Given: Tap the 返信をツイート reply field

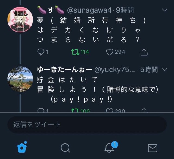Looking at the screenshot, I should 87,124.
